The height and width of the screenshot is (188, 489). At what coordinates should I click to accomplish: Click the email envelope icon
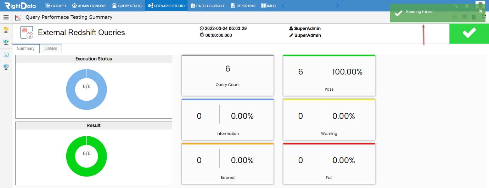[x=464, y=17]
